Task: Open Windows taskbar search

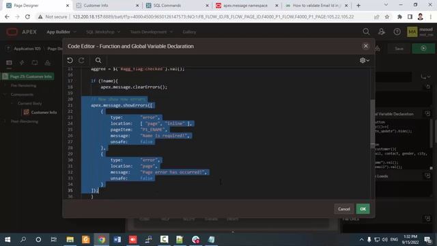Action: click(23, 239)
